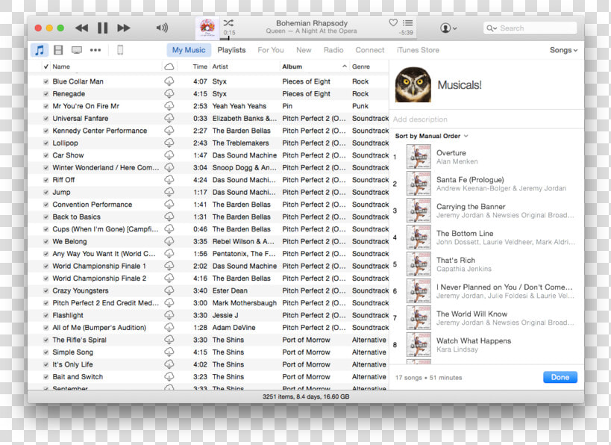Skip forward to next track
Screen dimensions: 611x445
(124, 28)
